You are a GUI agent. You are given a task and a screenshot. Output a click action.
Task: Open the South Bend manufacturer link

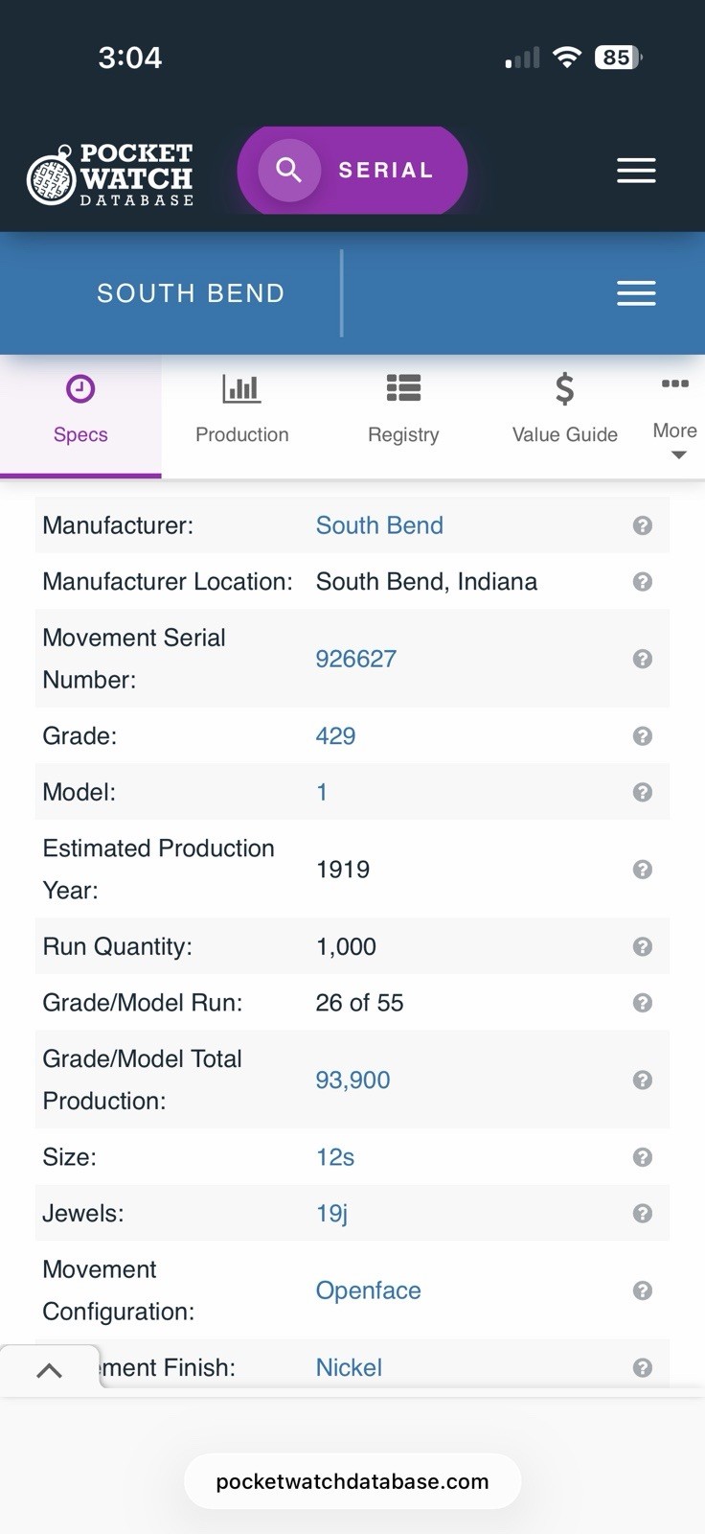tap(379, 525)
